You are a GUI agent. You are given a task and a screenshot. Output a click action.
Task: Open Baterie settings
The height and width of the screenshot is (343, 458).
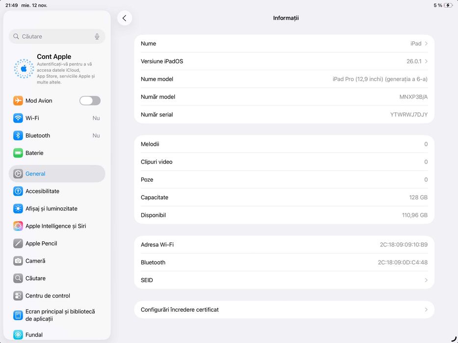point(57,153)
